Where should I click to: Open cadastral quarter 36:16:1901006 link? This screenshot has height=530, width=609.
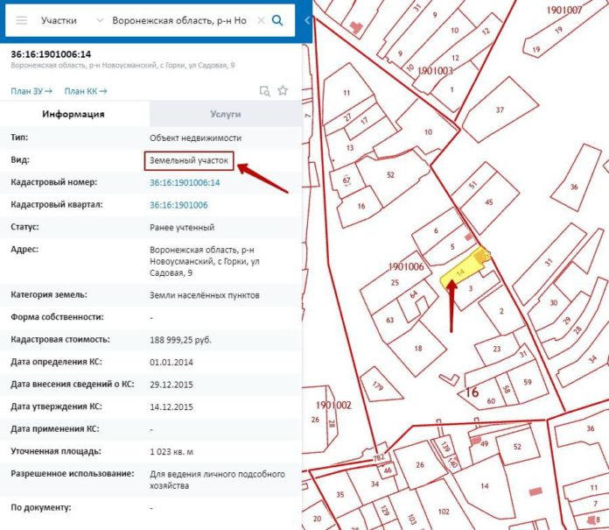click(x=178, y=205)
